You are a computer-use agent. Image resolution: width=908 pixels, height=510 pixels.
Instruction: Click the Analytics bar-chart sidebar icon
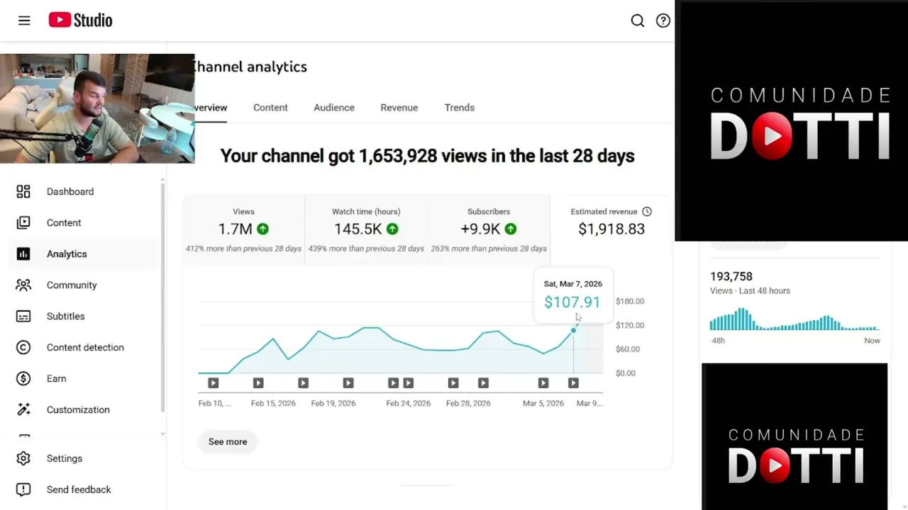(23, 254)
